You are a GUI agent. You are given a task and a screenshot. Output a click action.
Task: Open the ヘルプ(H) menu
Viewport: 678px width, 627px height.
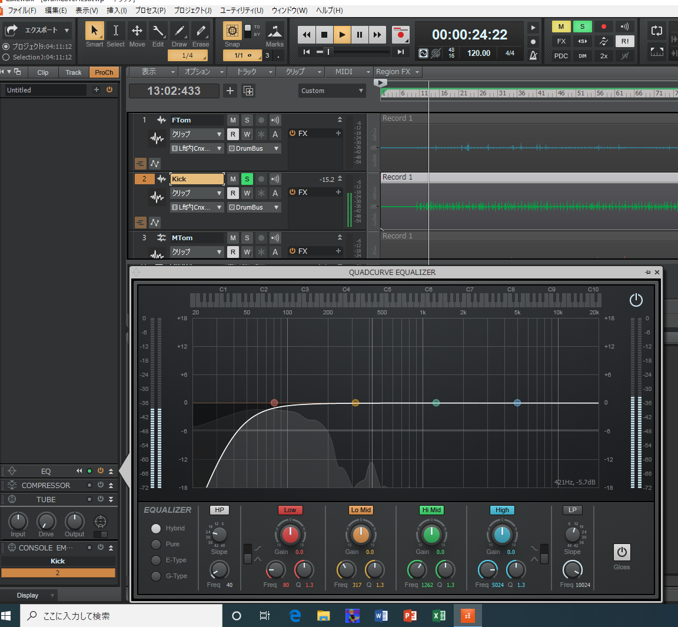[x=330, y=11]
